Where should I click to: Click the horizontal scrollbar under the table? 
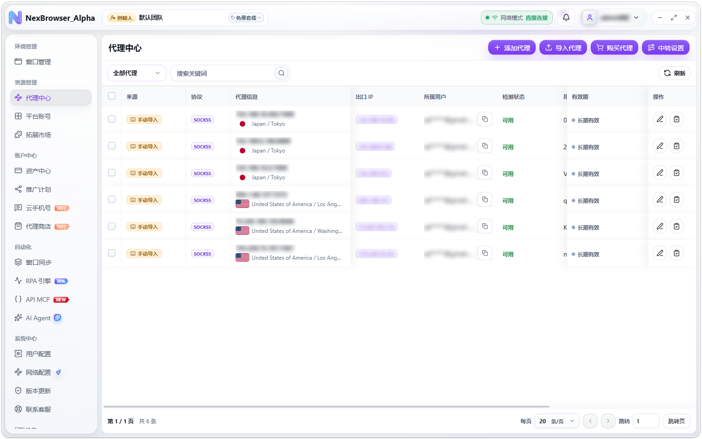[327, 407]
